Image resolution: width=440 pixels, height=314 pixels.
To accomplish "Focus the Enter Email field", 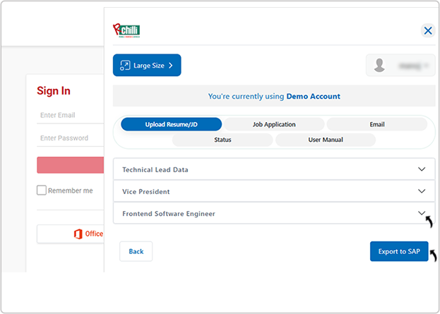I will 71,115.
